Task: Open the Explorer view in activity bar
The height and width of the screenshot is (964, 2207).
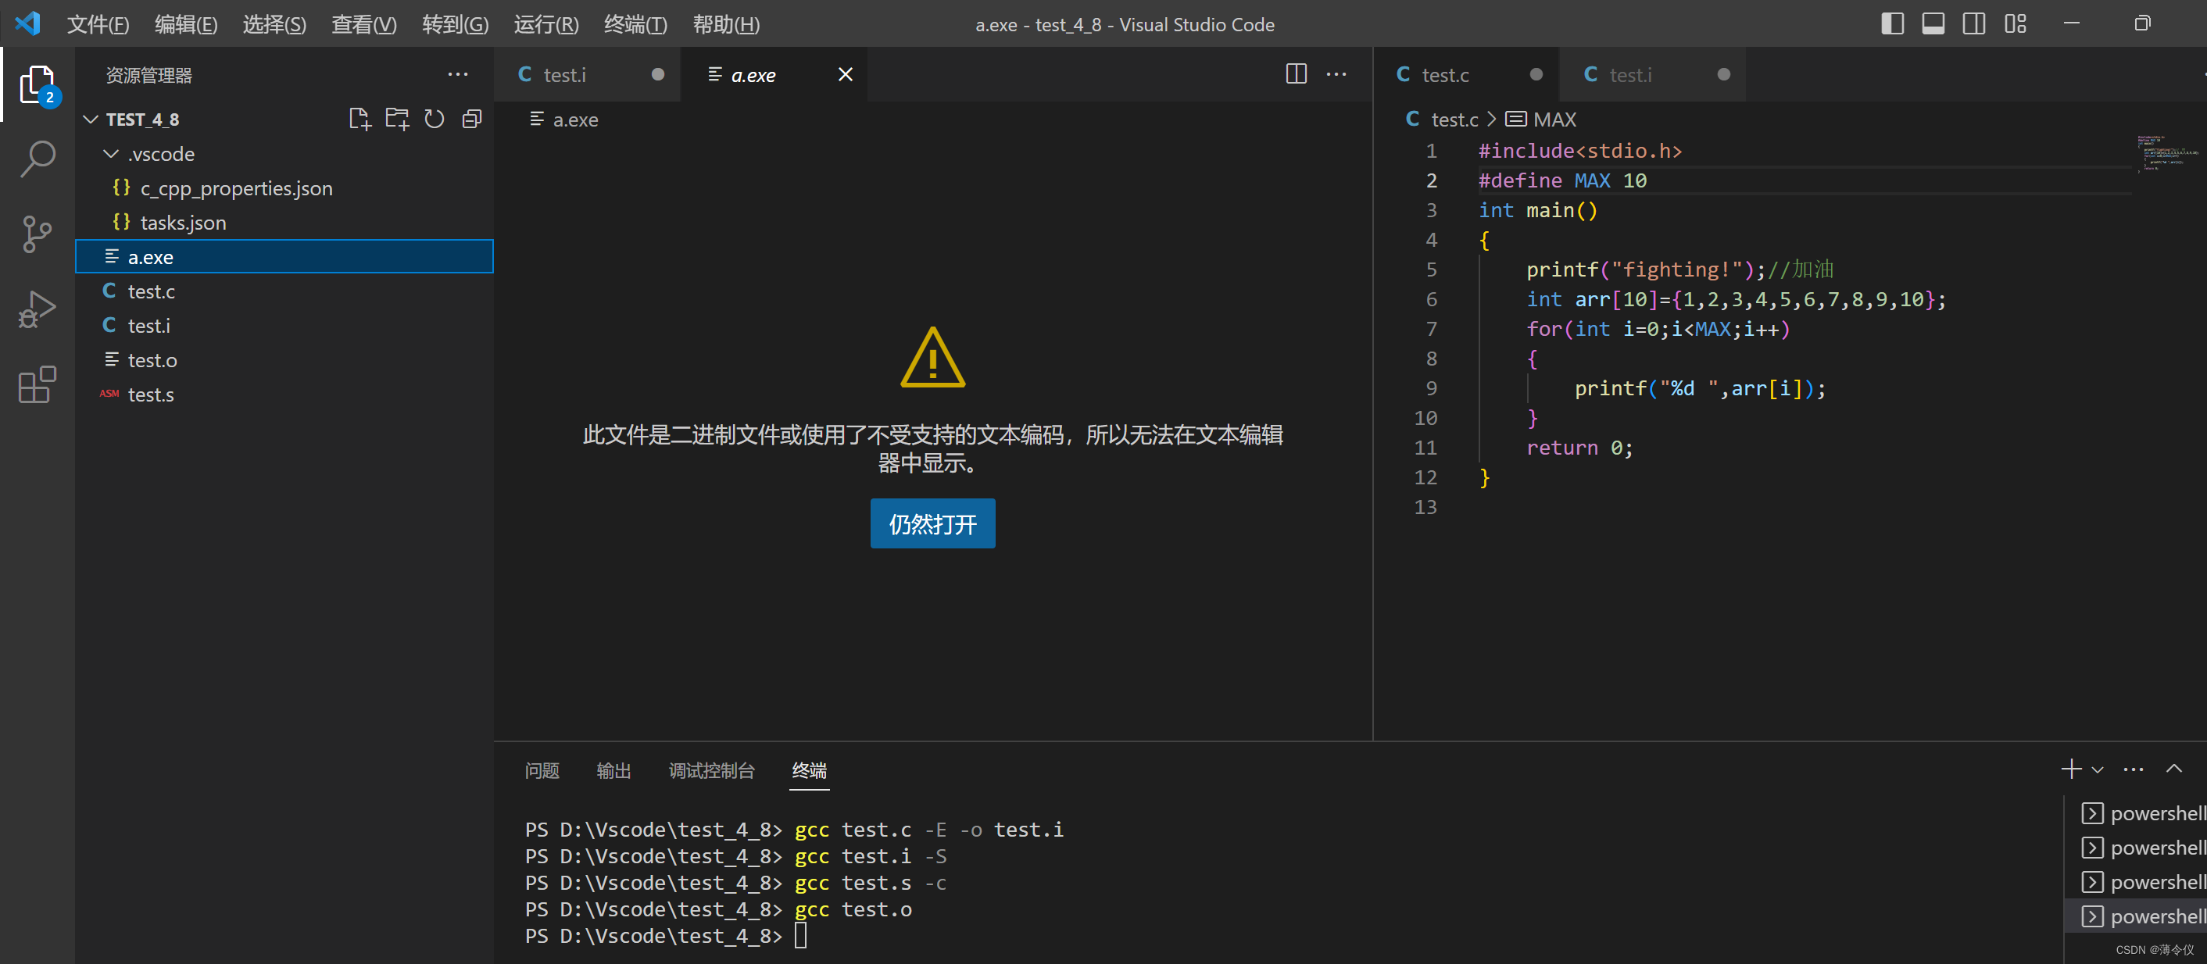Action: click(x=38, y=84)
